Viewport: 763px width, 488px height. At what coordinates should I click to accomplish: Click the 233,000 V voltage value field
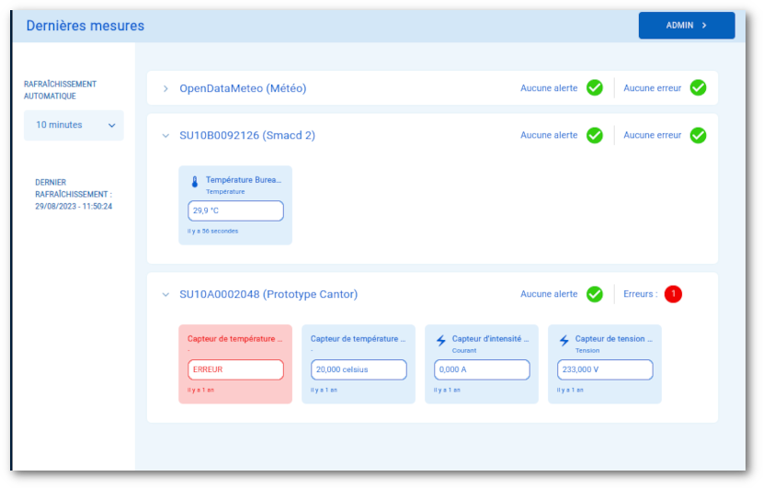pos(605,369)
